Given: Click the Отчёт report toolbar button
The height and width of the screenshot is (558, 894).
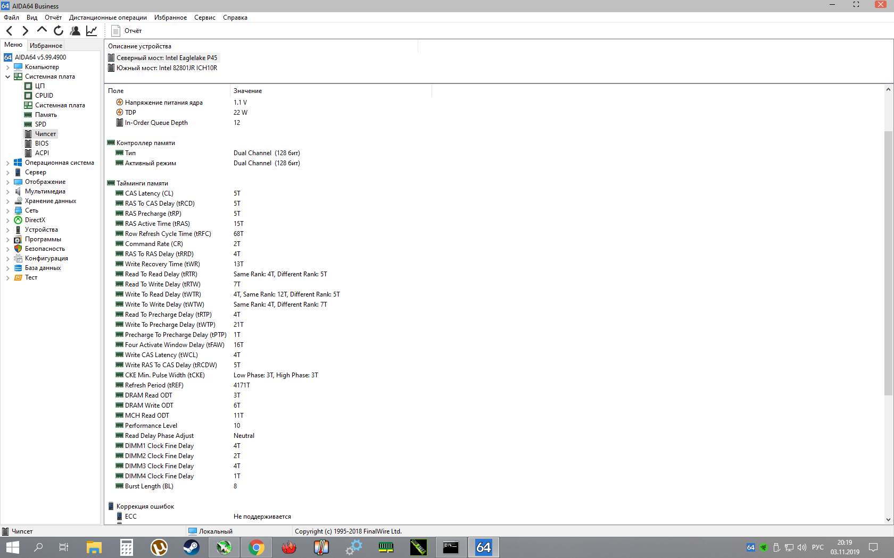Looking at the screenshot, I should tap(126, 31).
